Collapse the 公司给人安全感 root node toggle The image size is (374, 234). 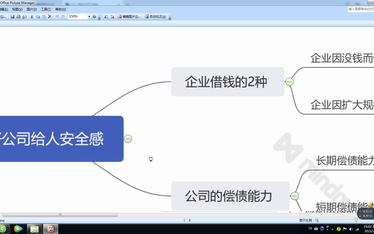[x=128, y=139]
